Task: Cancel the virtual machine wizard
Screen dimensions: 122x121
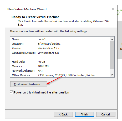Action: click(x=106, y=114)
